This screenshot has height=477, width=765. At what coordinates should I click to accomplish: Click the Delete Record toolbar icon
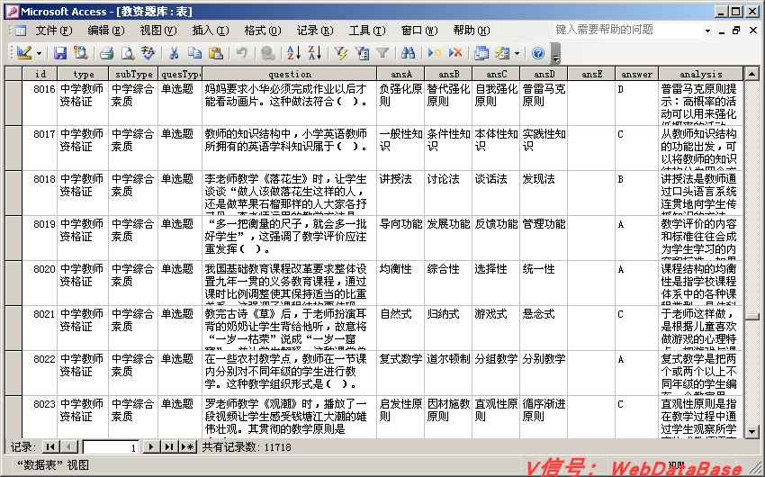pyautogui.click(x=455, y=53)
